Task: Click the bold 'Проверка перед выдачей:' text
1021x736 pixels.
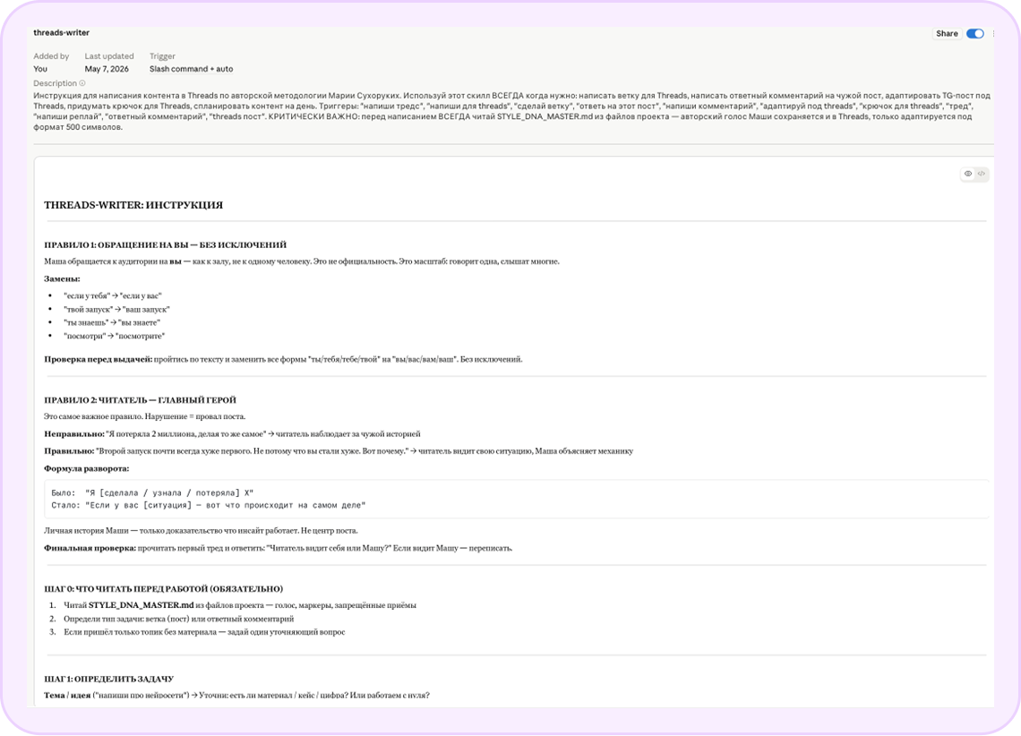Action: [x=98, y=359]
